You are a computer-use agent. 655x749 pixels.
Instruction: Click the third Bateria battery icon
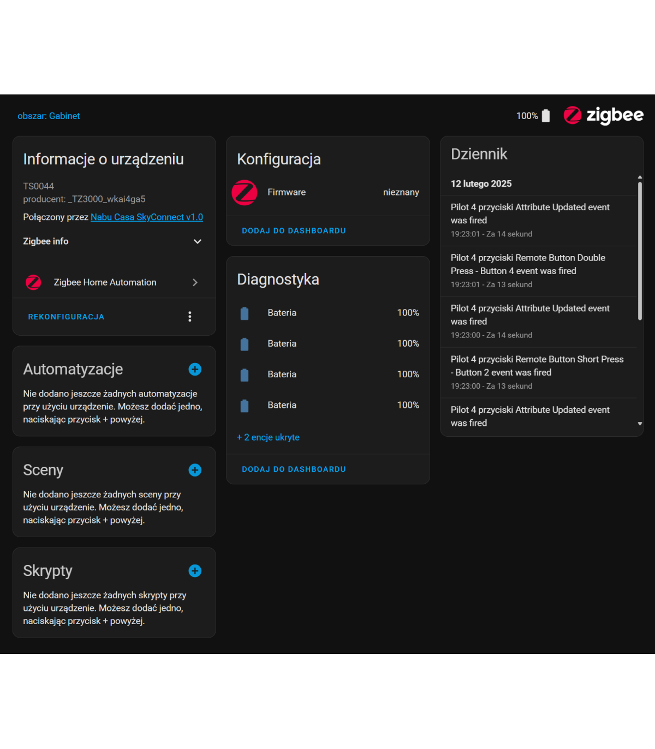pyautogui.click(x=245, y=375)
